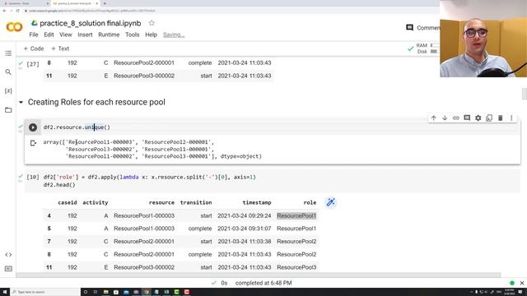Open the Tools menu
Screen dimensions: 527x296
click(132, 35)
